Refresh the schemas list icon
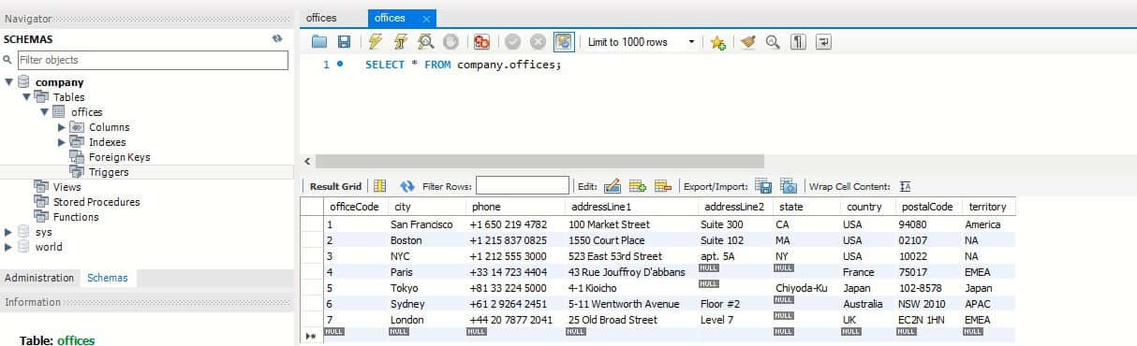The width and height of the screenshot is (1137, 346). 277,39
